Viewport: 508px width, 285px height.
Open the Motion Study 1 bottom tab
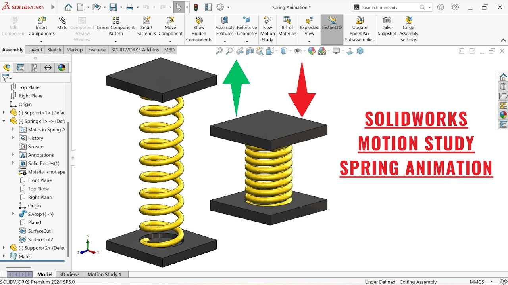click(x=104, y=274)
